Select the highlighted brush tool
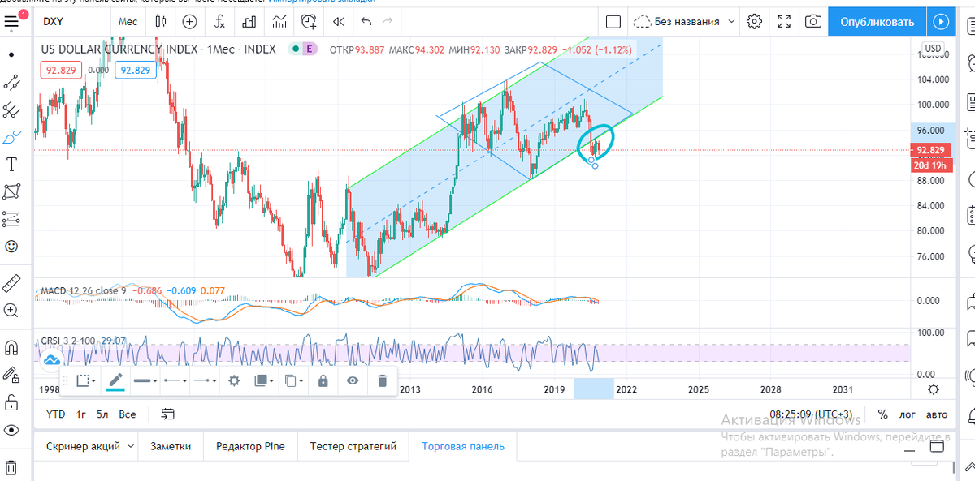The image size is (975, 481). [x=11, y=137]
